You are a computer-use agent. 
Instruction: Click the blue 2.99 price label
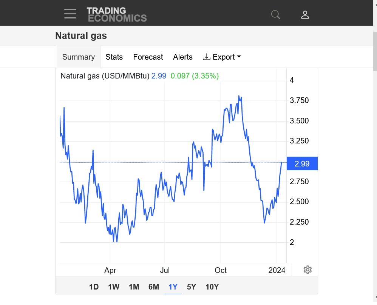302,163
